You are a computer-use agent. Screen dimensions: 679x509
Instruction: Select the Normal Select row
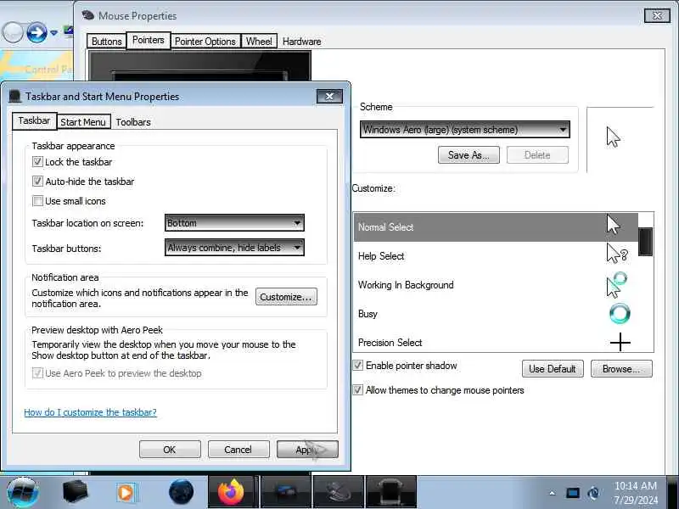tap(496, 227)
